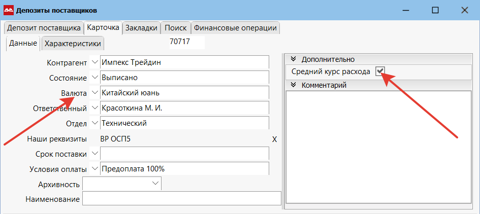Expand the Архивность combo box
480x214 pixels.
tap(155, 184)
